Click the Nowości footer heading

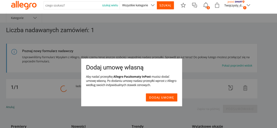coord(79,126)
